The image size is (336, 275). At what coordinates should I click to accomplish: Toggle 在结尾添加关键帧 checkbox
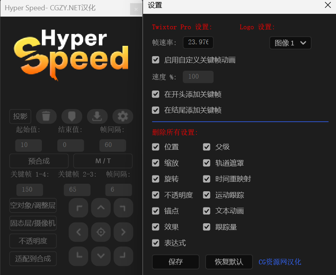[156, 110]
